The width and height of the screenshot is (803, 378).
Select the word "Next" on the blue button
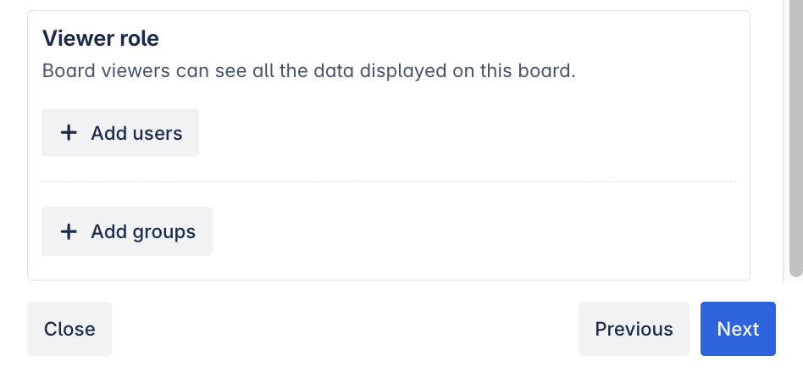click(738, 329)
